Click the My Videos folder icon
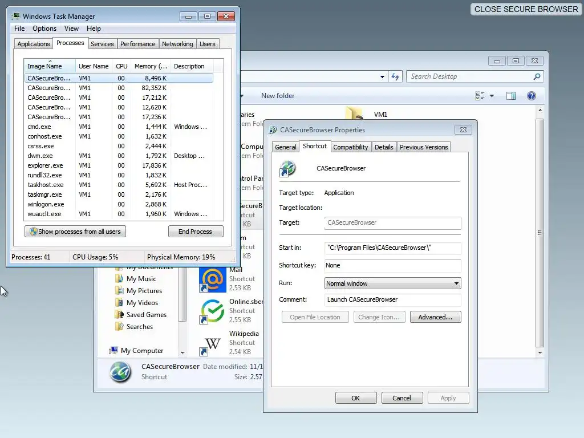Viewport: 584px width, 438px height. click(119, 302)
